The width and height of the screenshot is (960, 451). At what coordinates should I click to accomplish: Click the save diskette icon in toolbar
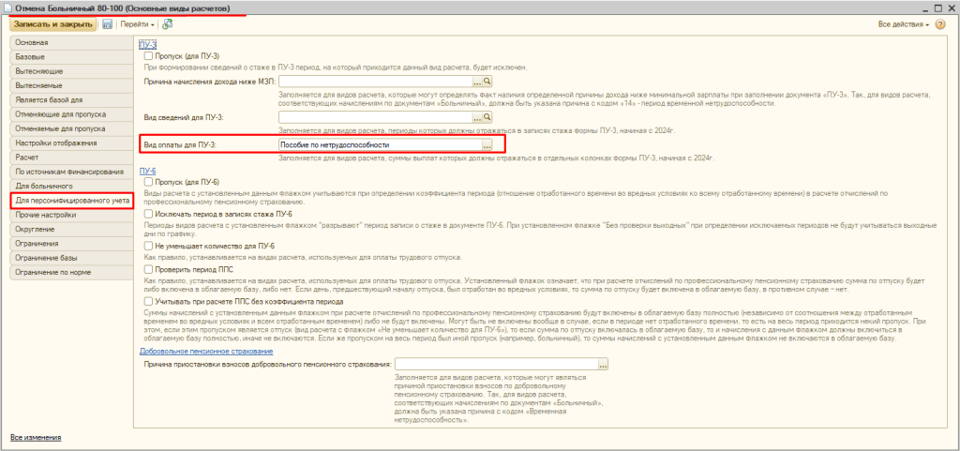[x=107, y=23]
